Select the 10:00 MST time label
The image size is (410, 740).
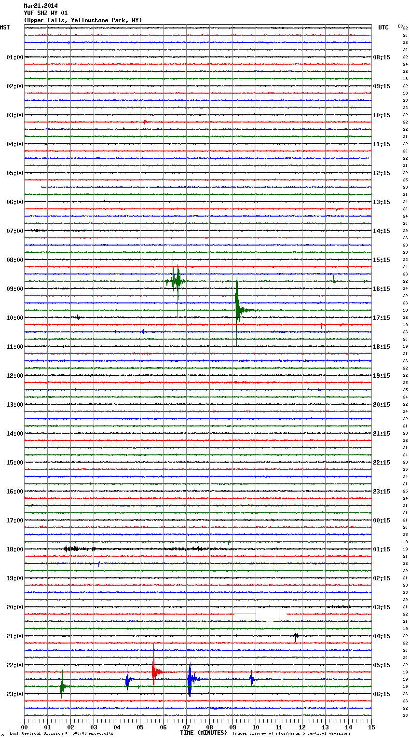[15, 318]
